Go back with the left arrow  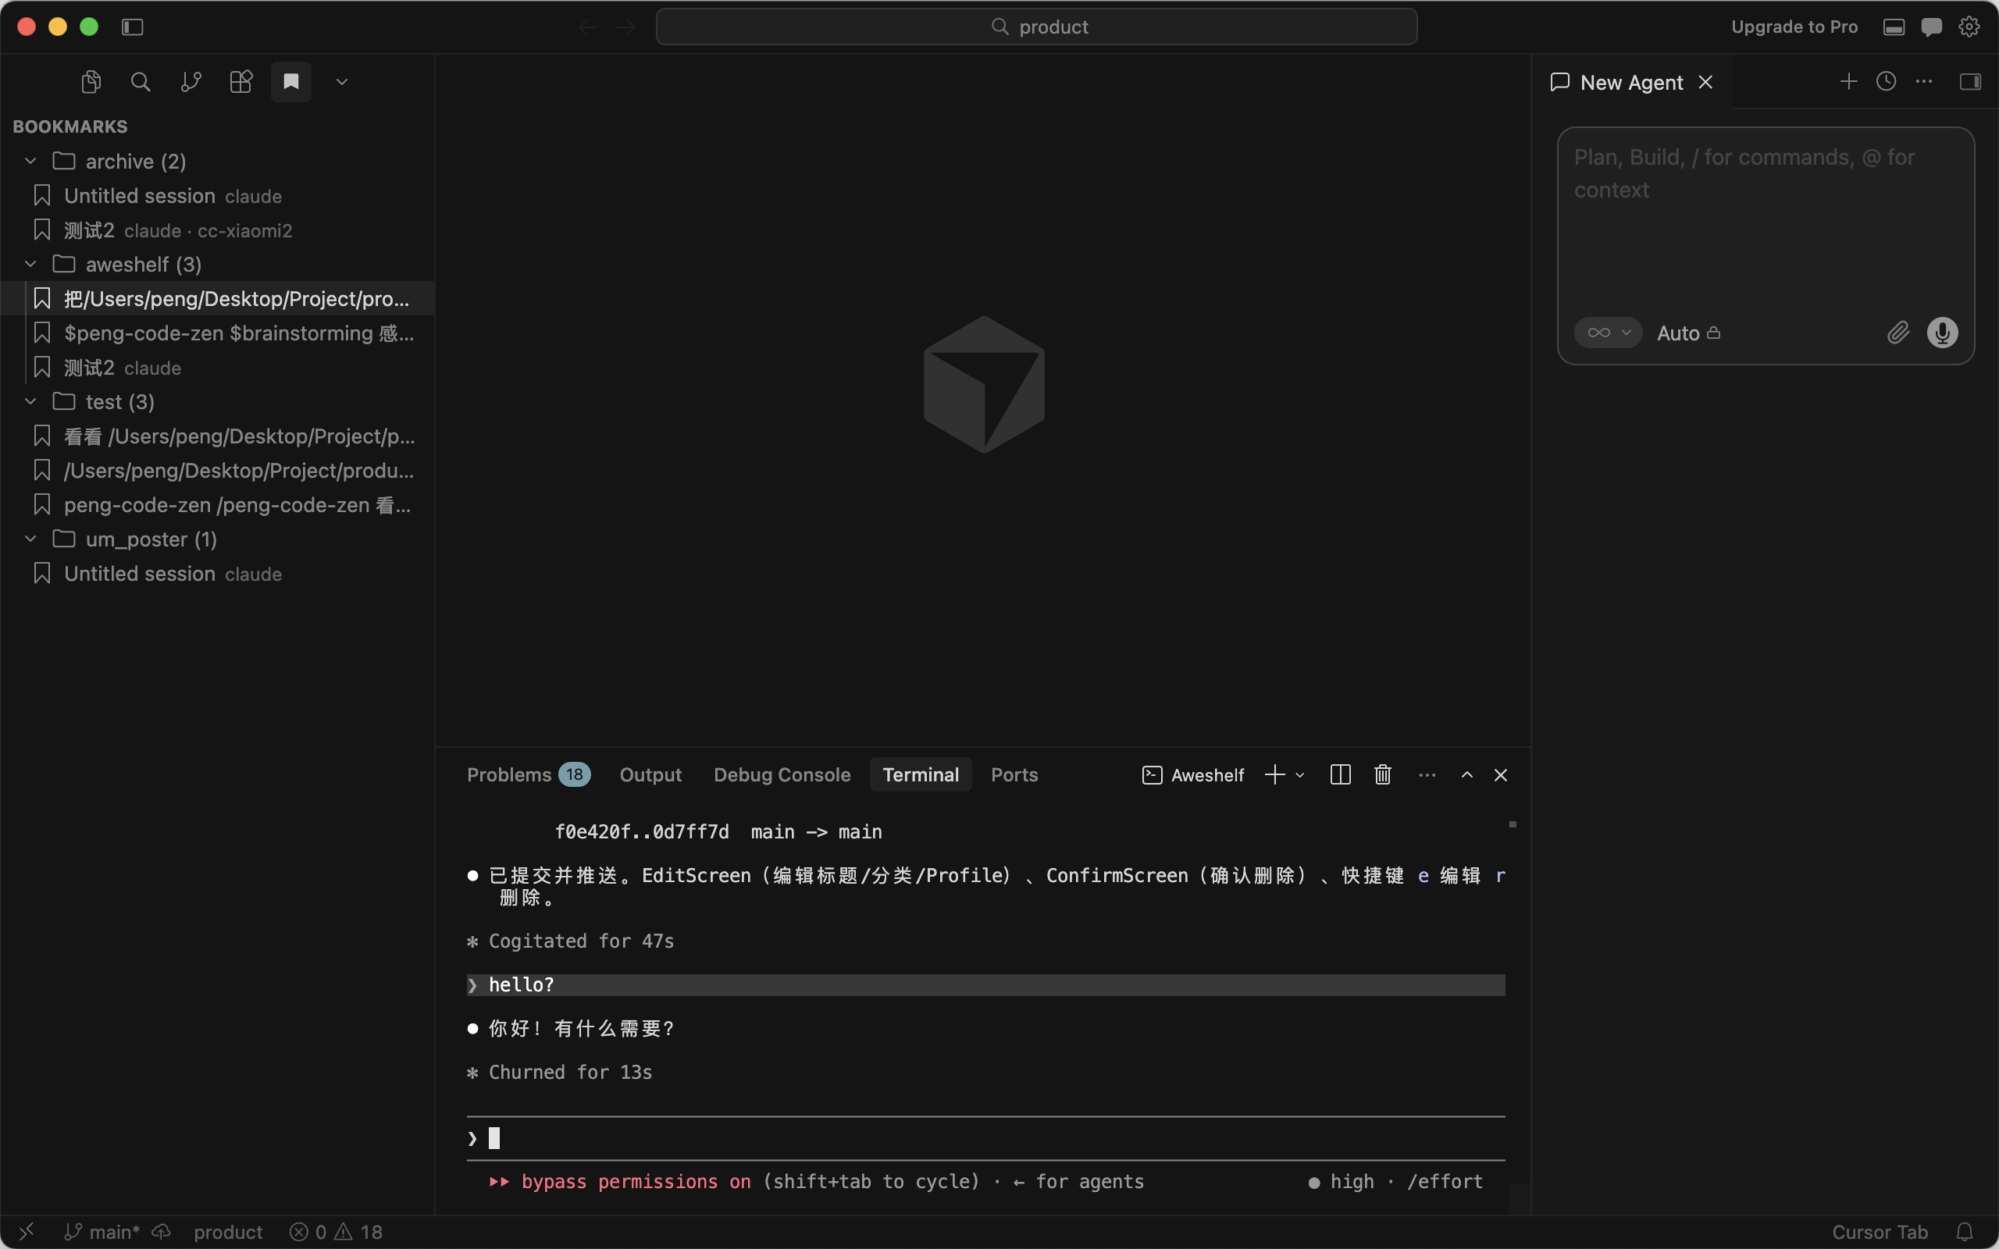588,27
